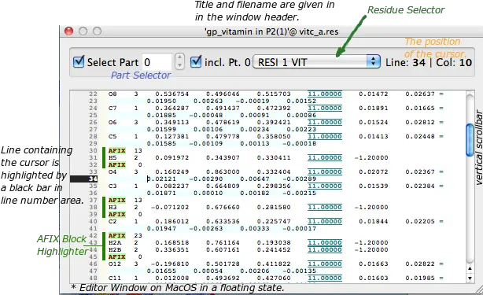The image size is (483, 295).
Task: Click atom name H2A on line 43
Action: pyautogui.click(x=115, y=242)
